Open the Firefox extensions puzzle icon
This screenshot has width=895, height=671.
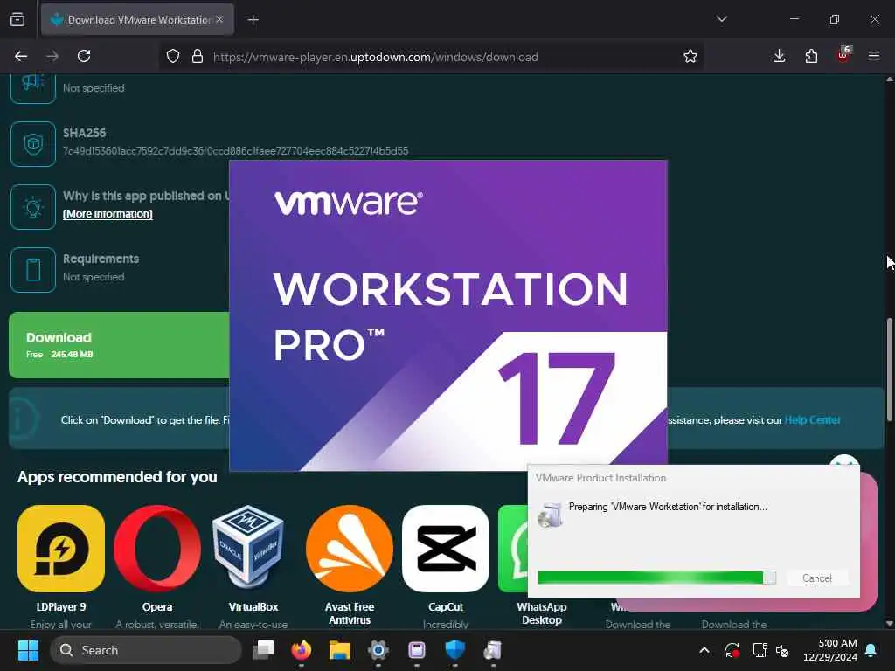[811, 57]
